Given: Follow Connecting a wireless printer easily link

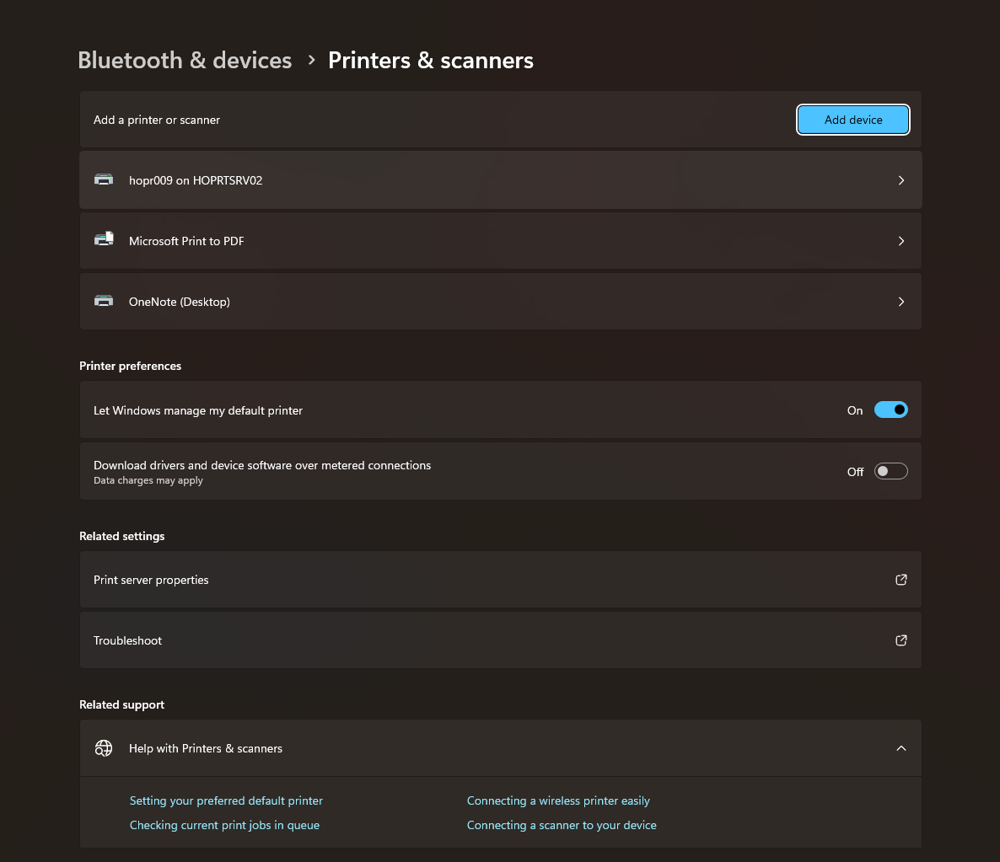Looking at the screenshot, I should (558, 800).
